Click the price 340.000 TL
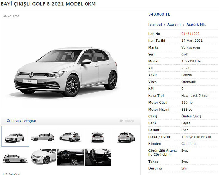The width and height of the screenshot is (219, 175). [x=159, y=14]
